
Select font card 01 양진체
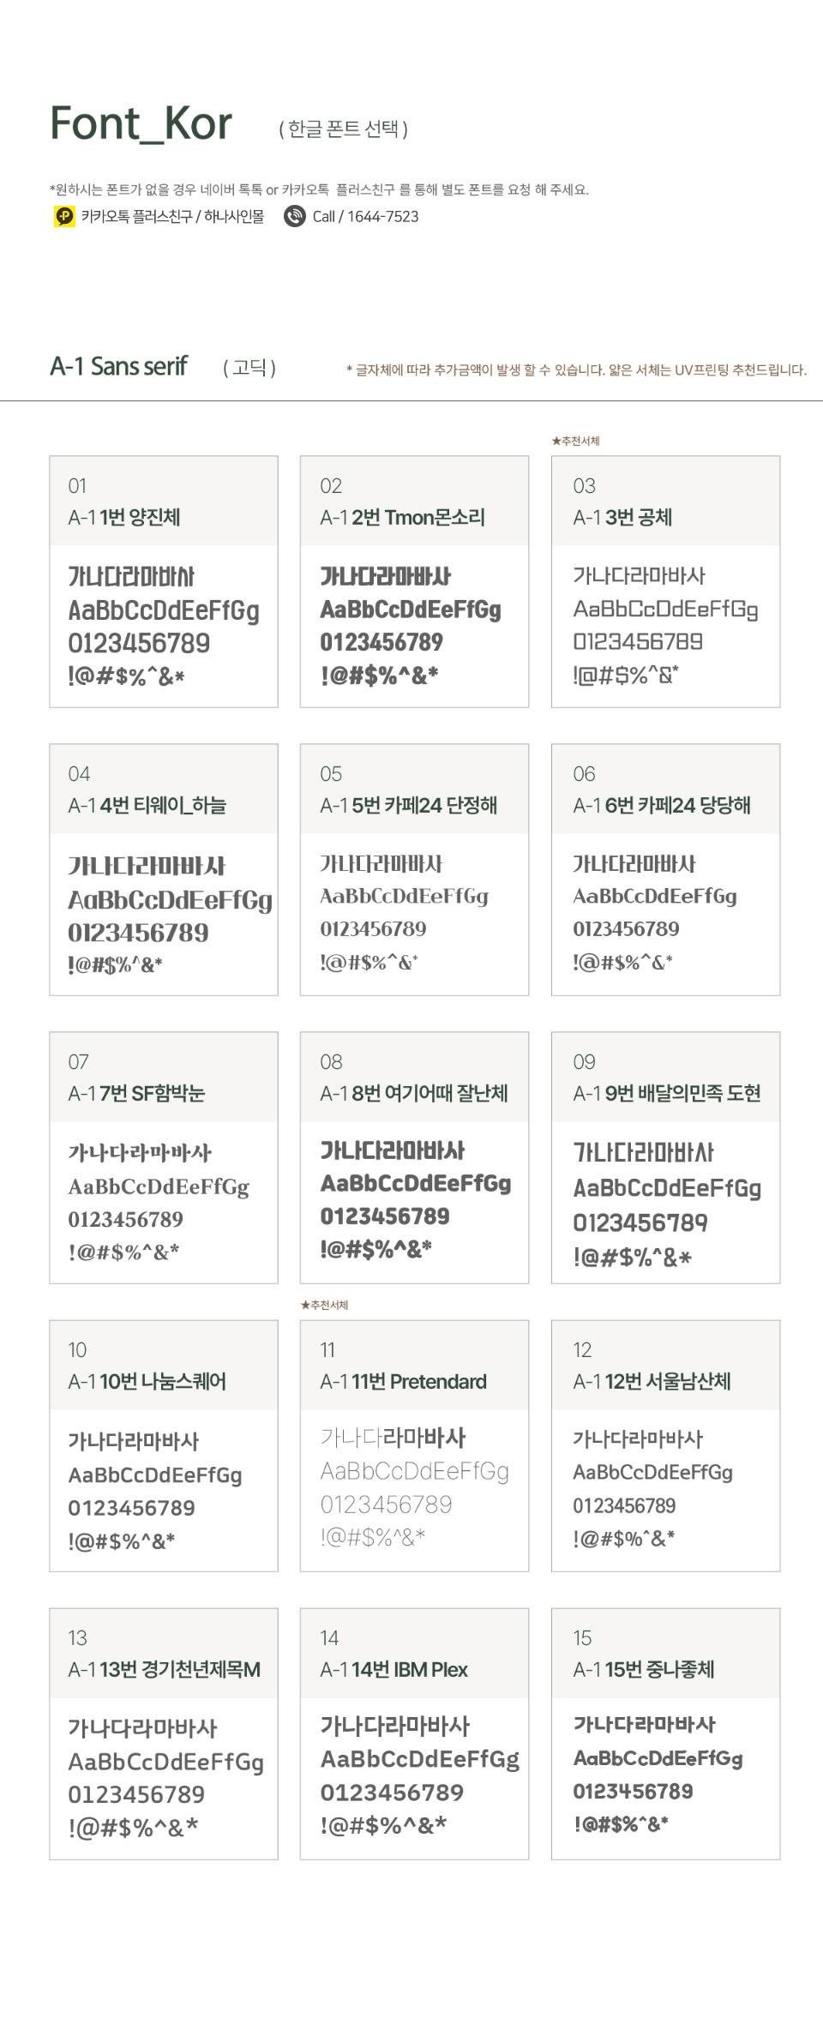[x=164, y=581]
